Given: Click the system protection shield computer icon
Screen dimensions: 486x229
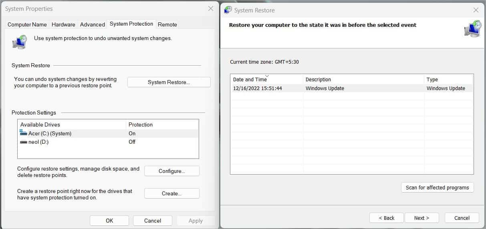Looking at the screenshot, I should click(x=19, y=42).
